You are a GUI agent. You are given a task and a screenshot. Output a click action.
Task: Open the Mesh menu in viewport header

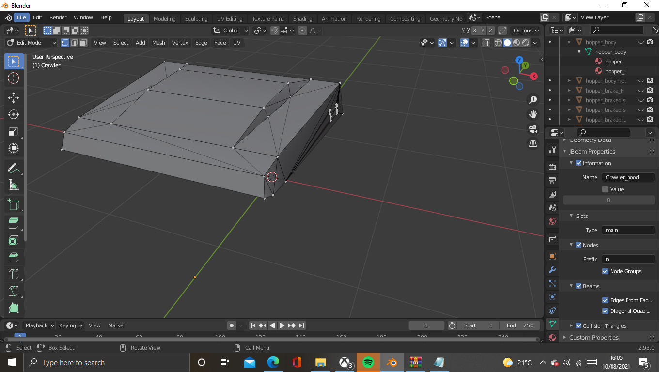tap(158, 43)
